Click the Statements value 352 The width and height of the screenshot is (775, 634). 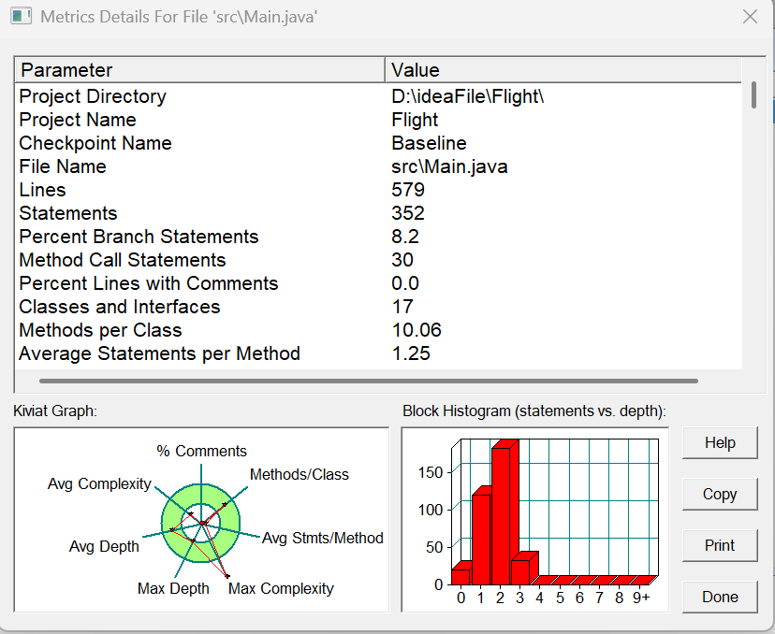(x=408, y=213)
